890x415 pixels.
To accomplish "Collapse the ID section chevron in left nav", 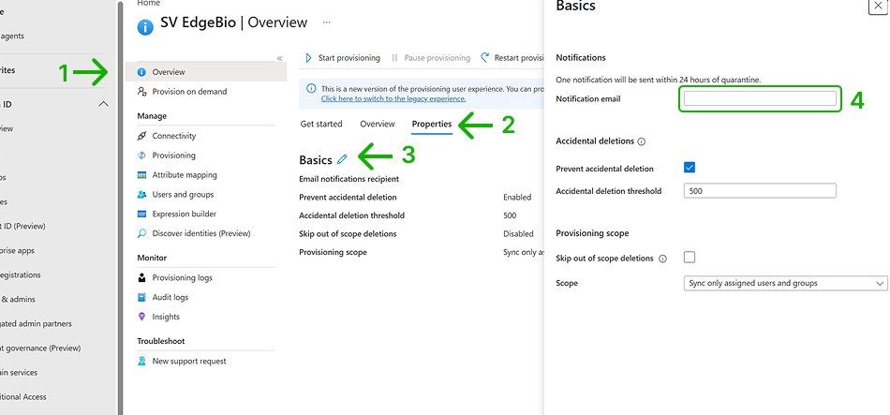I will click(103, 104).
